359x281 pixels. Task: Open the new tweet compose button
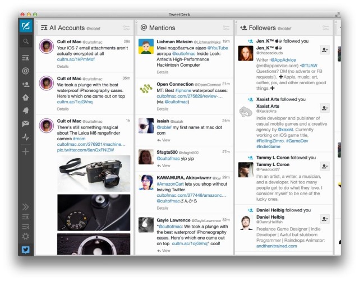pos(26,26)
